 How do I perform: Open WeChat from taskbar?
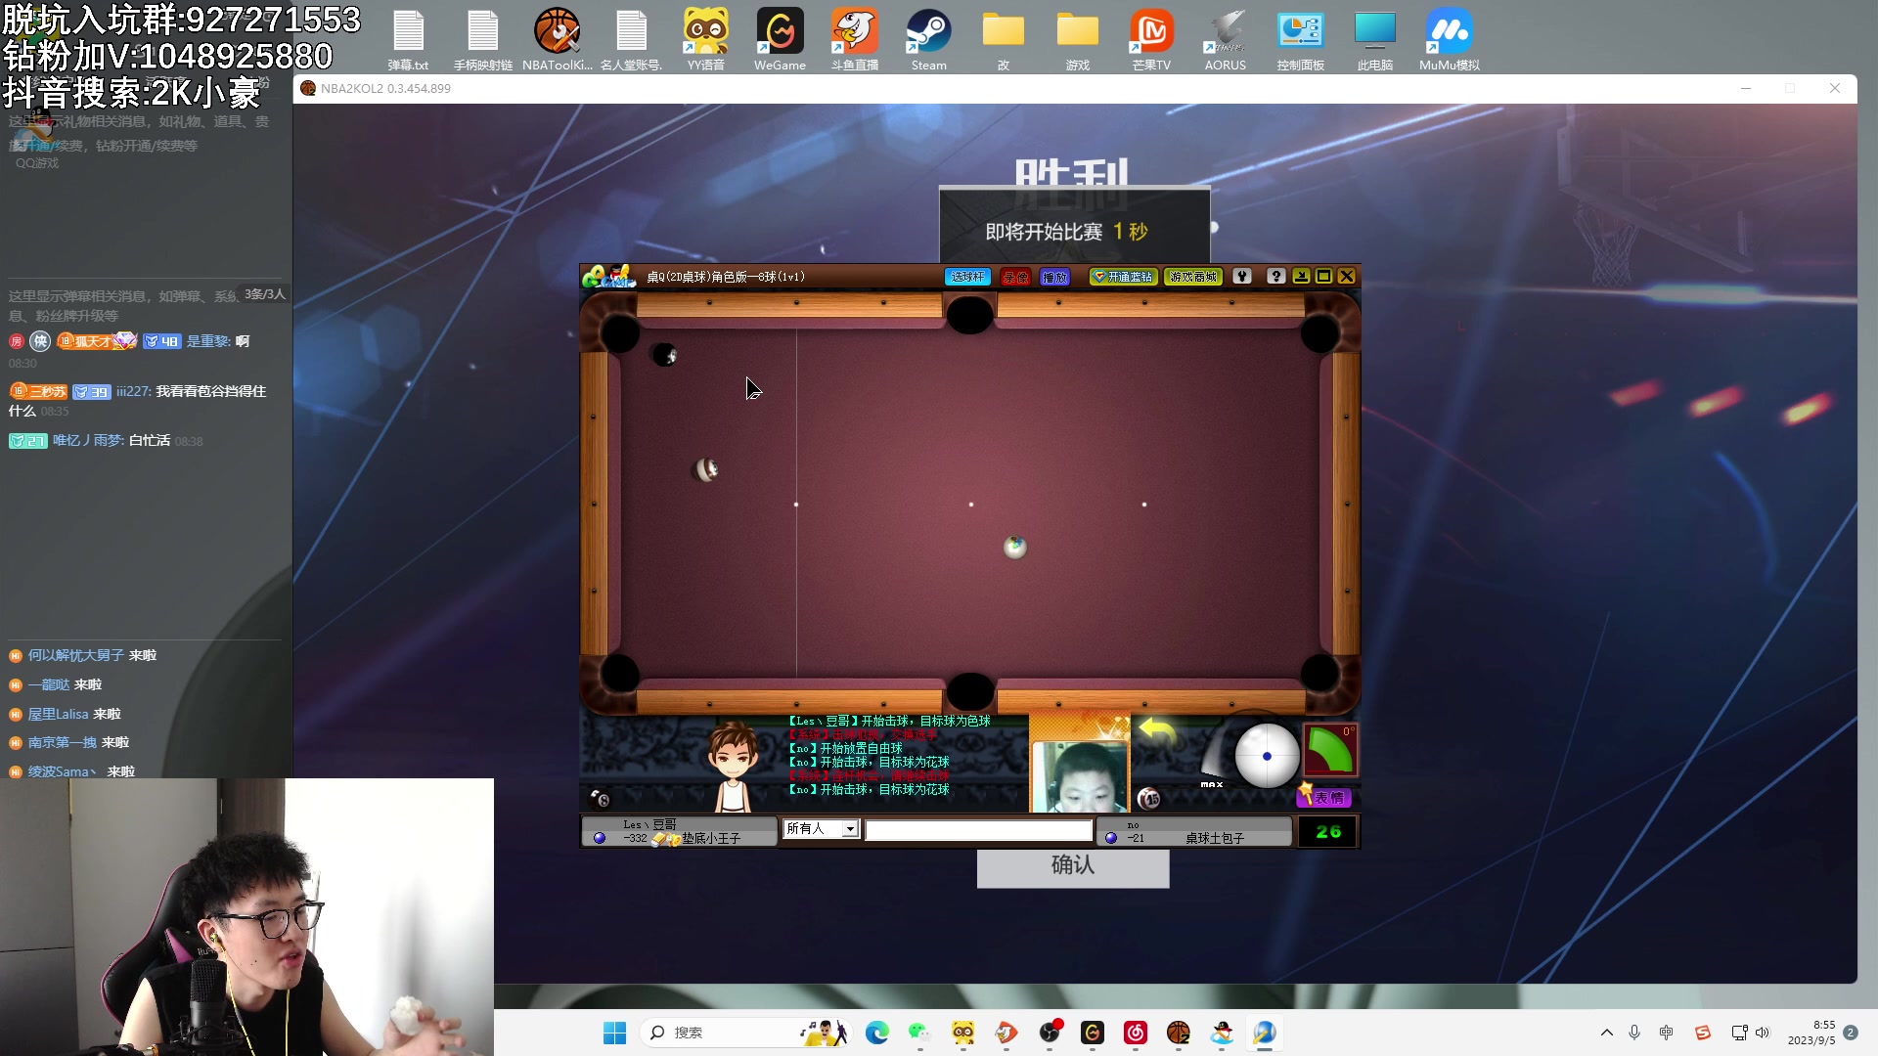click(x=919, y=1033)
